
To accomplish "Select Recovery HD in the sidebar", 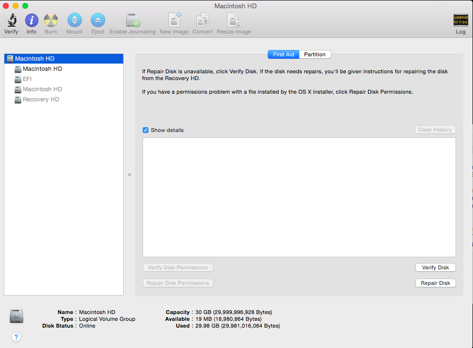I will click(41, 99).
